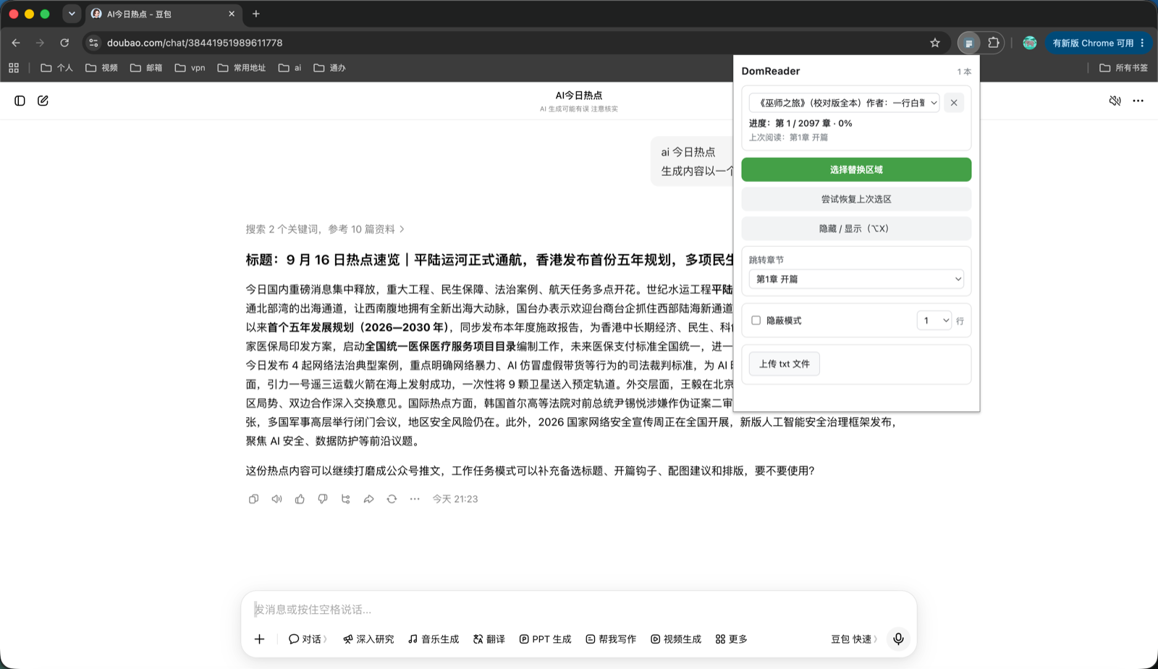Select 帮我写作 tool

[611, 639]
